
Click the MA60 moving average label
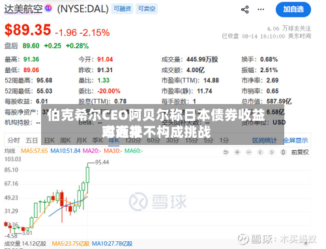(x=134, y=151)
